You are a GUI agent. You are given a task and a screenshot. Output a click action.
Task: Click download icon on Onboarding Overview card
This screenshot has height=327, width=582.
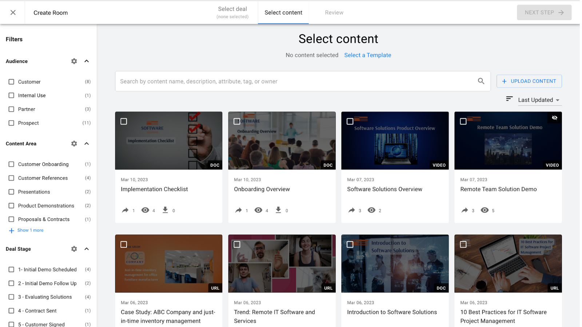point(278,210)
